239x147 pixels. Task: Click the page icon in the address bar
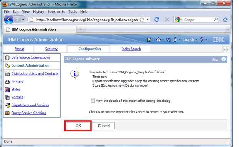pyautogui.click(x=31, y=20)
